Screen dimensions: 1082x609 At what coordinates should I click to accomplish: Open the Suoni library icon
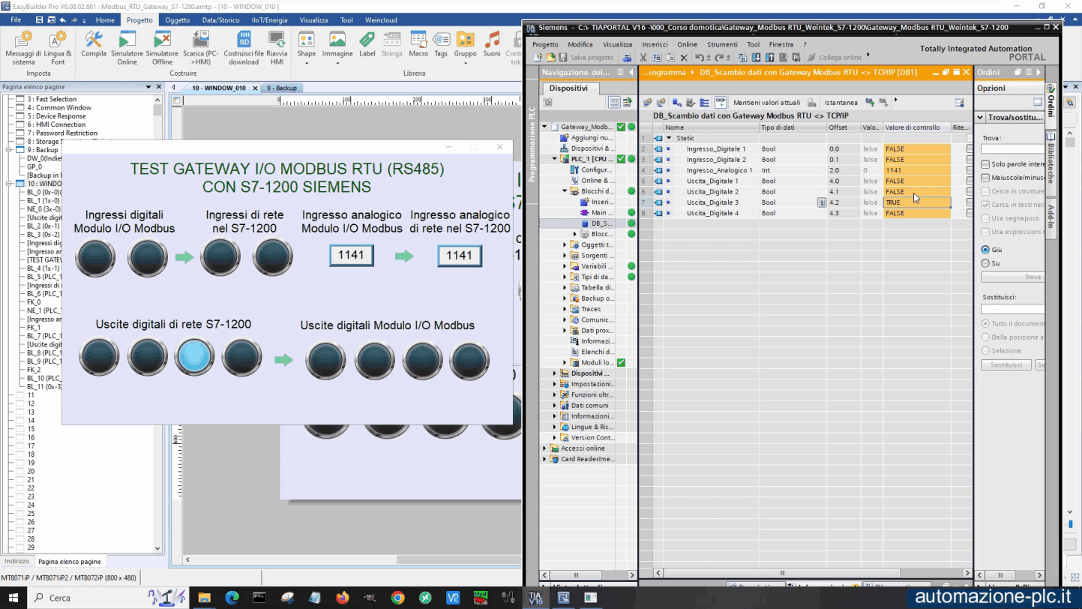pyautogui.click(x=492, y=45)
